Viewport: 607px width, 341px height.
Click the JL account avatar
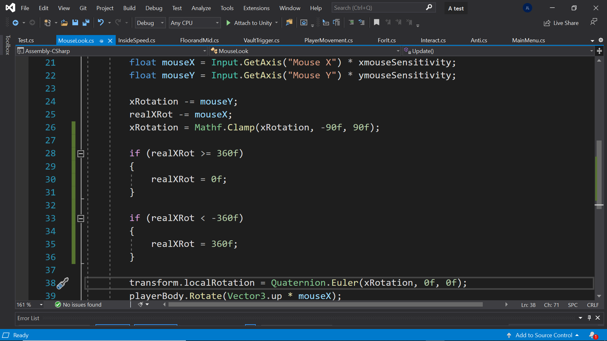tap(527, 8)
